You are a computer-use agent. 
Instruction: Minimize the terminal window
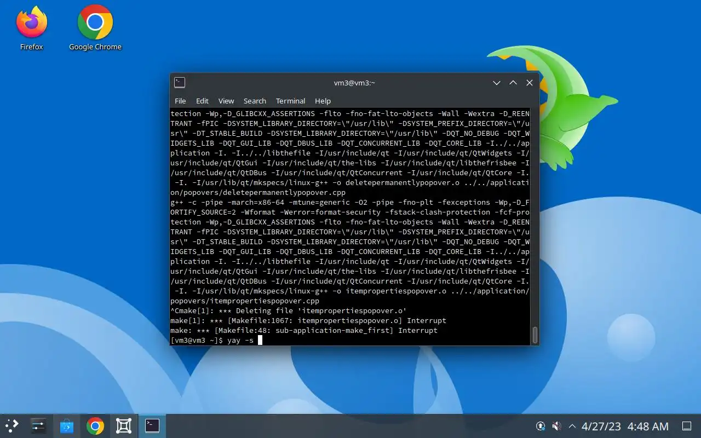tap(497, 83)
